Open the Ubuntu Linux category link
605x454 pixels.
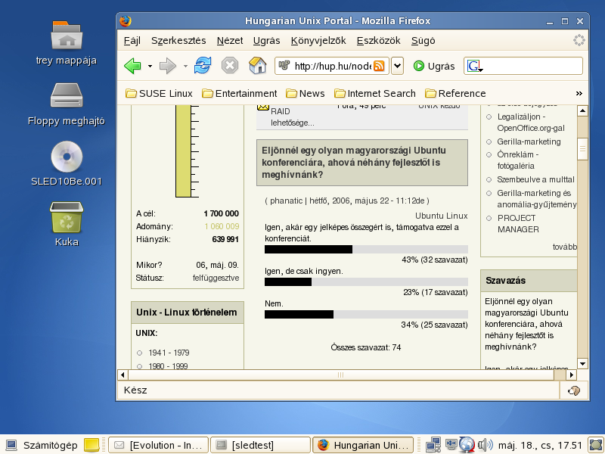point(441,216)
